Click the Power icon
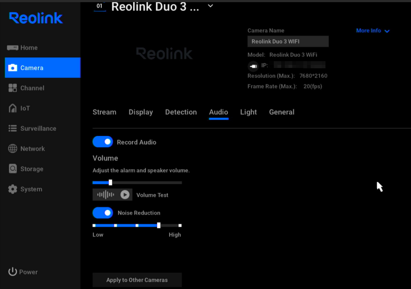The width and height of the screenshot is (411, 289). tap(13, 272)
